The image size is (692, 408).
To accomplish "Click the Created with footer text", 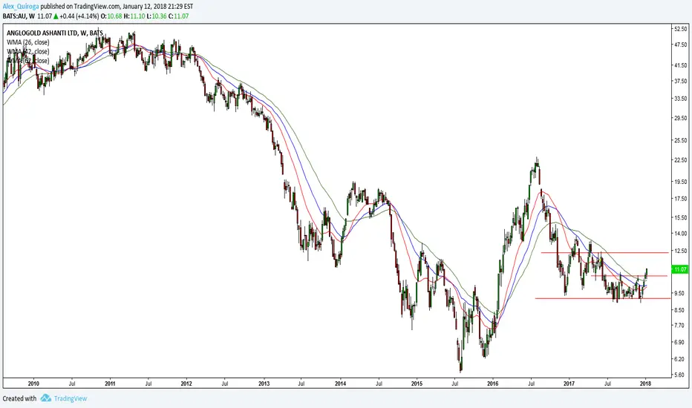I will [19, 398].
